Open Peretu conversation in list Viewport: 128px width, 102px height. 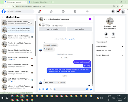[x=17, y=51]
